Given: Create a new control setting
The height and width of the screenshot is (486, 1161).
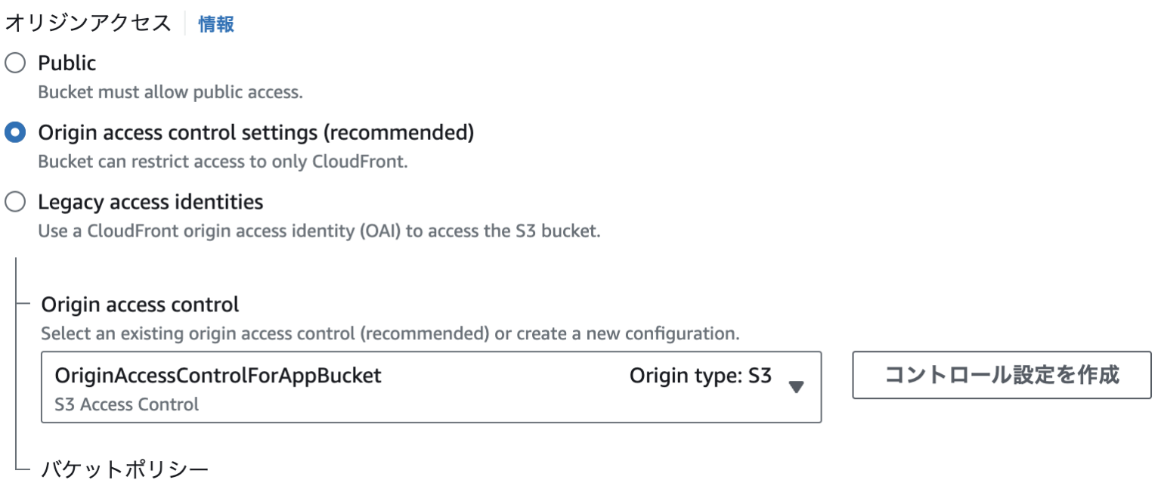Looking at the screenshot, I should 1001,373.
